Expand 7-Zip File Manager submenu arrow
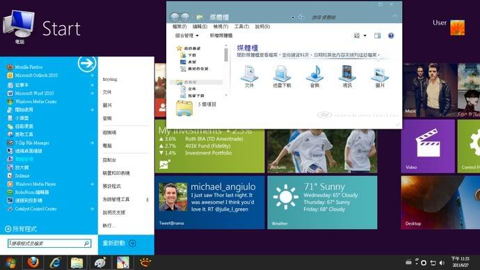The image size is (480, 270). click(x=92, y=143)
